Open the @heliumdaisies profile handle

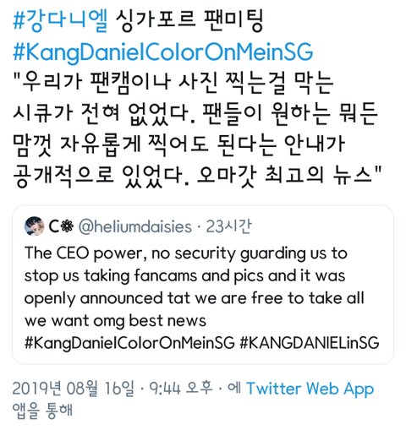[x=134, y=226]
